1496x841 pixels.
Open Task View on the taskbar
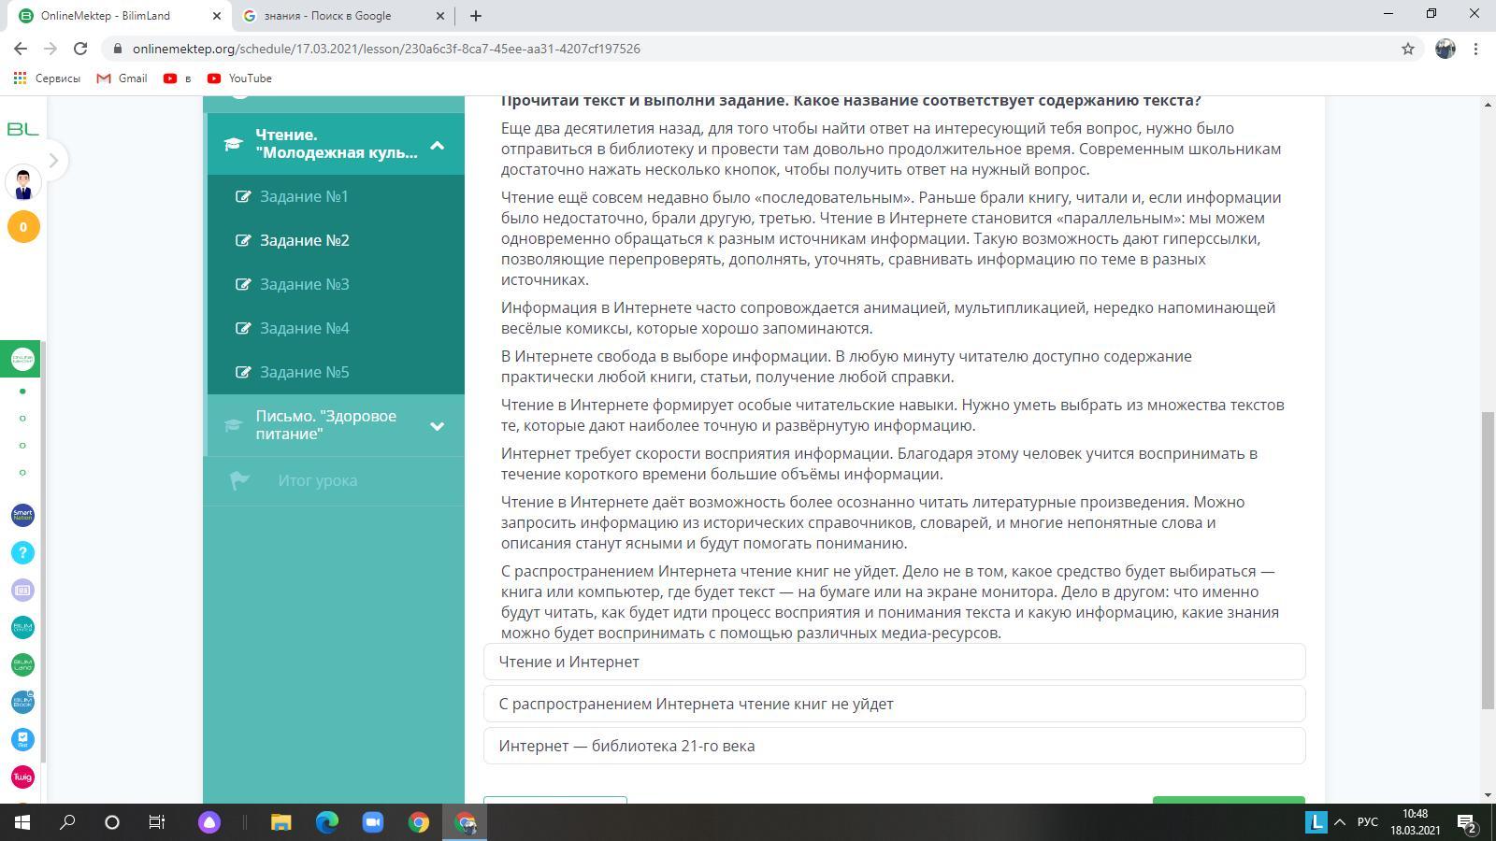(157, 822)
